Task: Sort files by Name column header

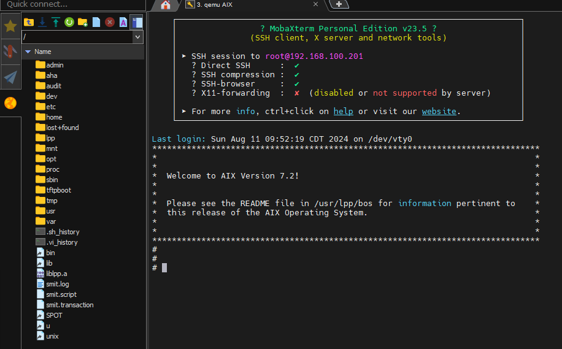Action: [83, 52]
